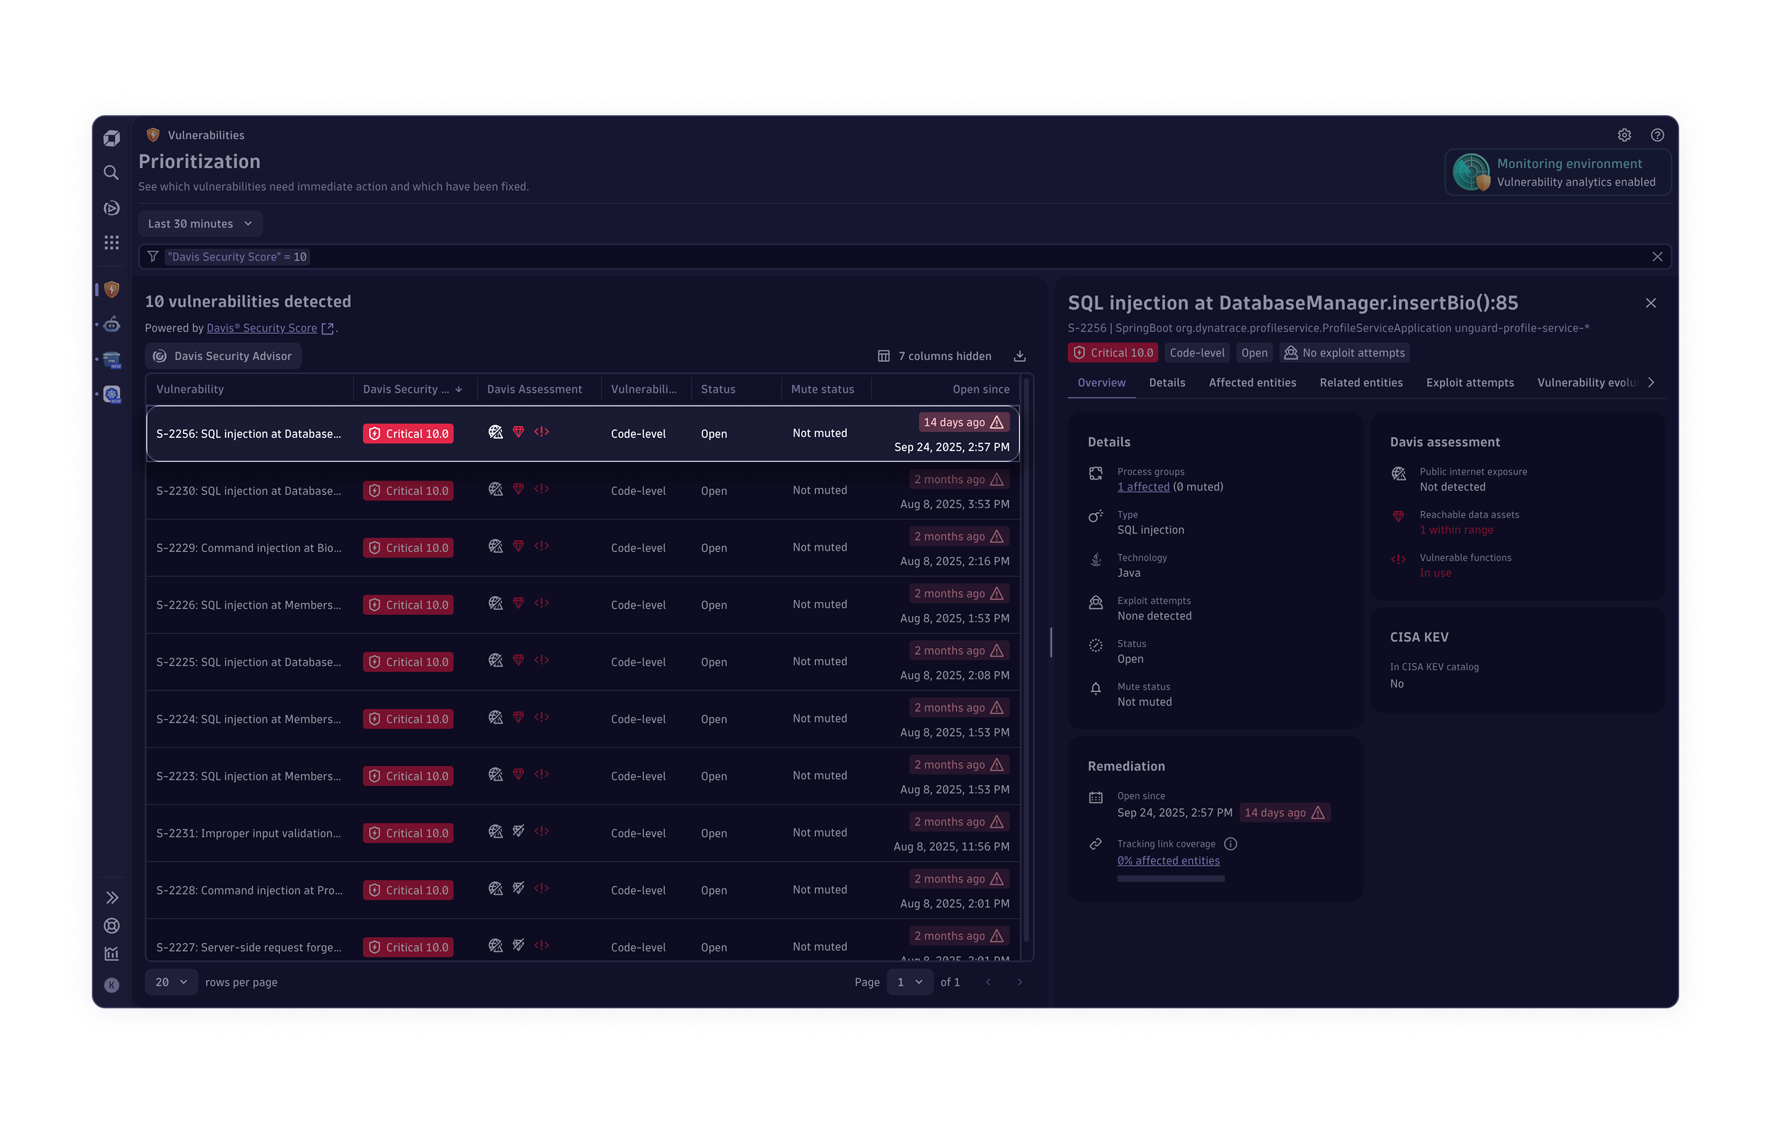Change the rows per page dropdown
The width and height of the screenshot is (1771, 1124).
click(x=170, y=982)
